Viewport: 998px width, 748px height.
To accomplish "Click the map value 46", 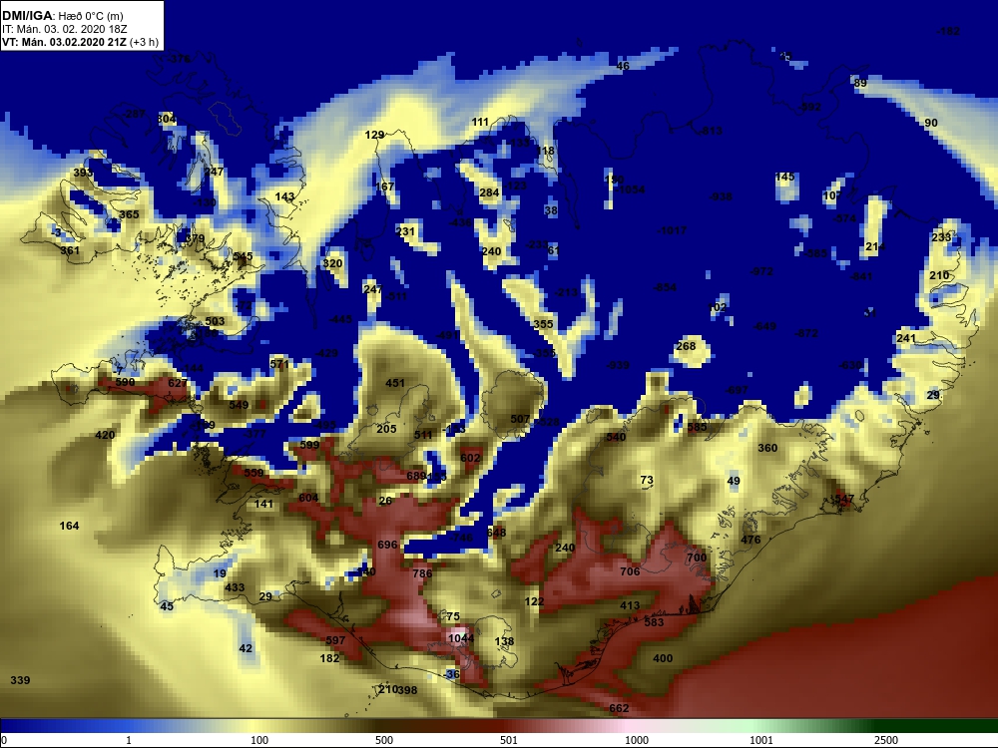I will (623, 66).
